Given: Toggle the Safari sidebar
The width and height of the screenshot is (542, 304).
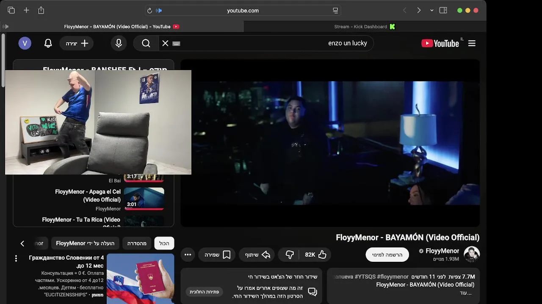Looking at the screenshot, I should point(443,11).
